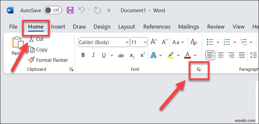Apply bullet list formatting

point(210,42)
